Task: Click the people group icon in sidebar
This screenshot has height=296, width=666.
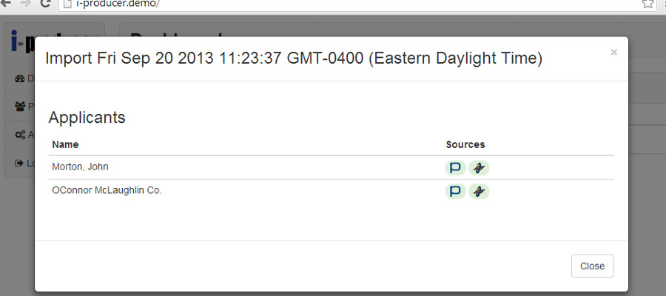Action: pyautogui.click(x=19, y=107)
